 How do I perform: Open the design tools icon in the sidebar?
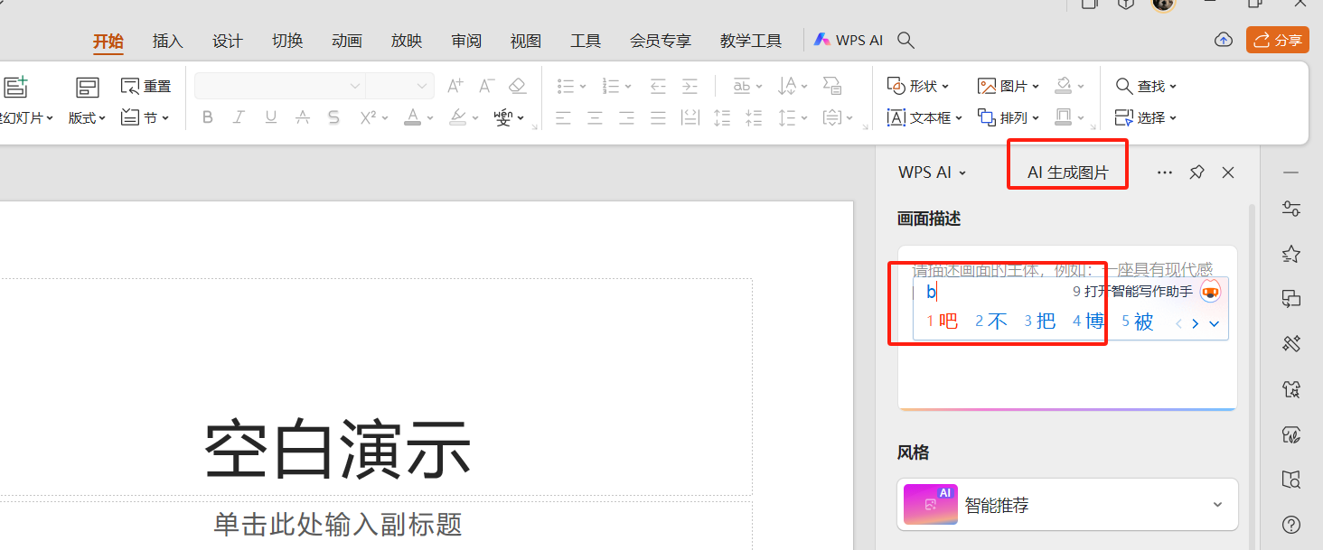pyautogui.click(x=1291, y=343)
